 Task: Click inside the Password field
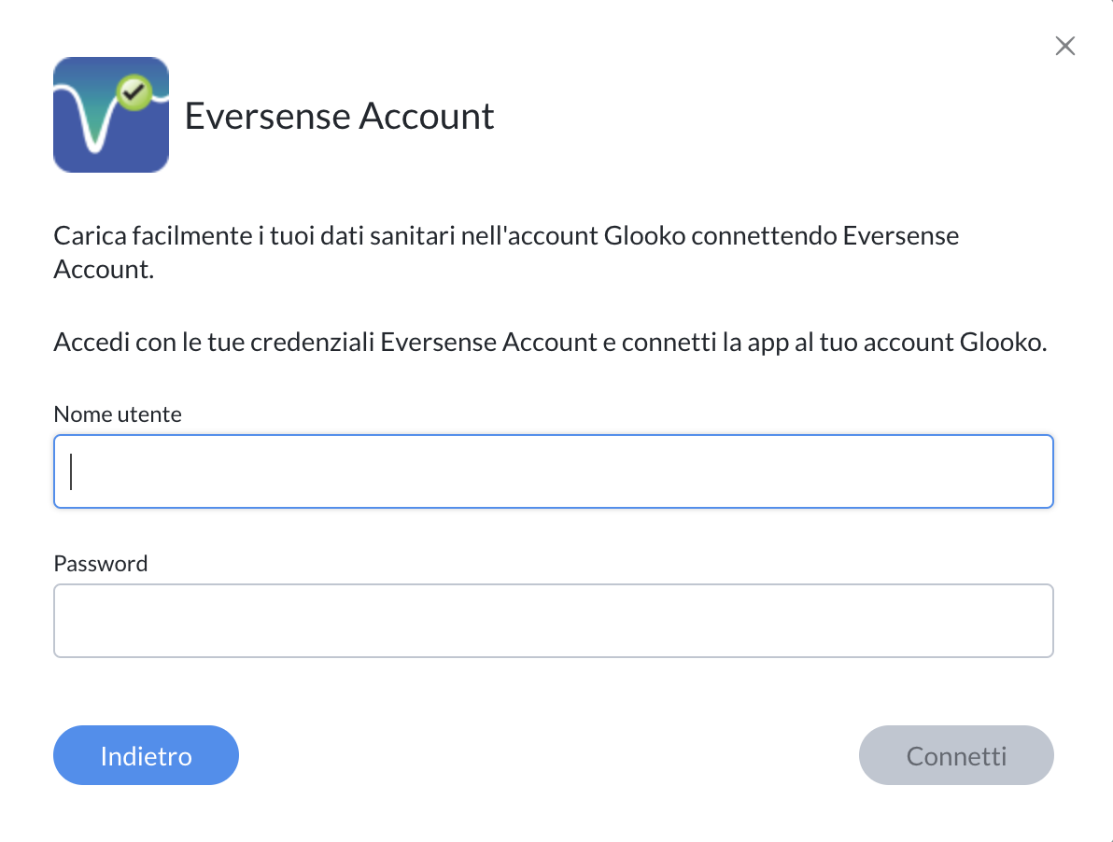tap(554, 621)
